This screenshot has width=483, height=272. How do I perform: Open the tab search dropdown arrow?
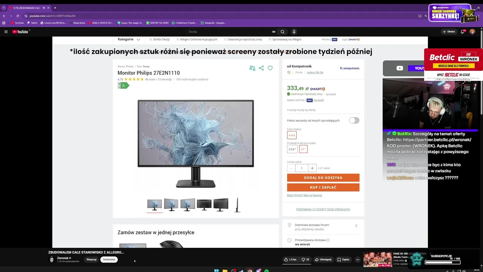pyautogui.click(x=4, y=8)
